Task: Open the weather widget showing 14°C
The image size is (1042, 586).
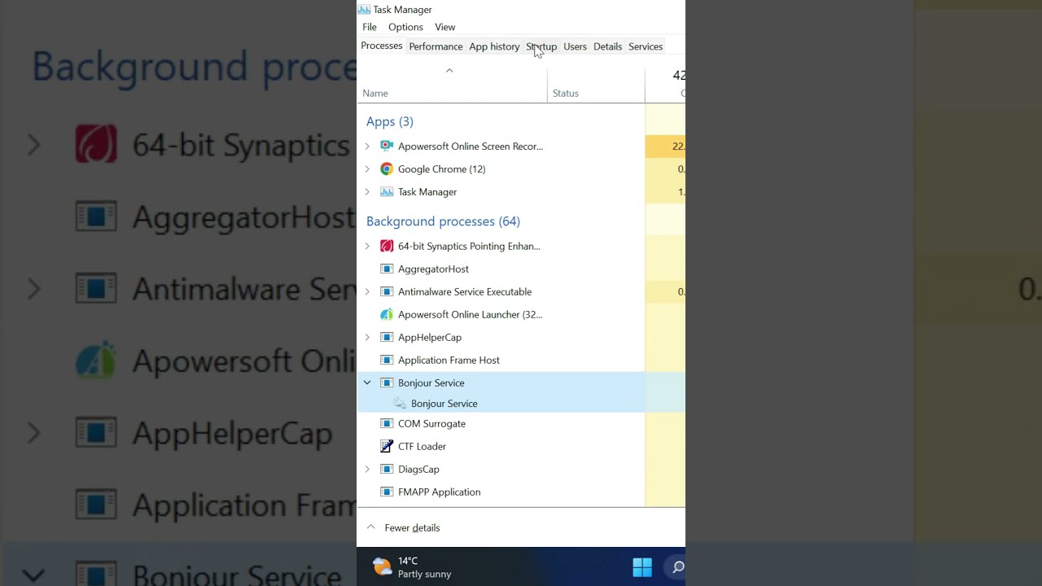Action: pyautogui.click(x=411, y=567)
